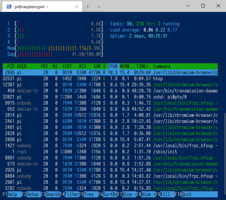
Task: Select transmission-daemon row PID 454
Action: click(110, 91)
